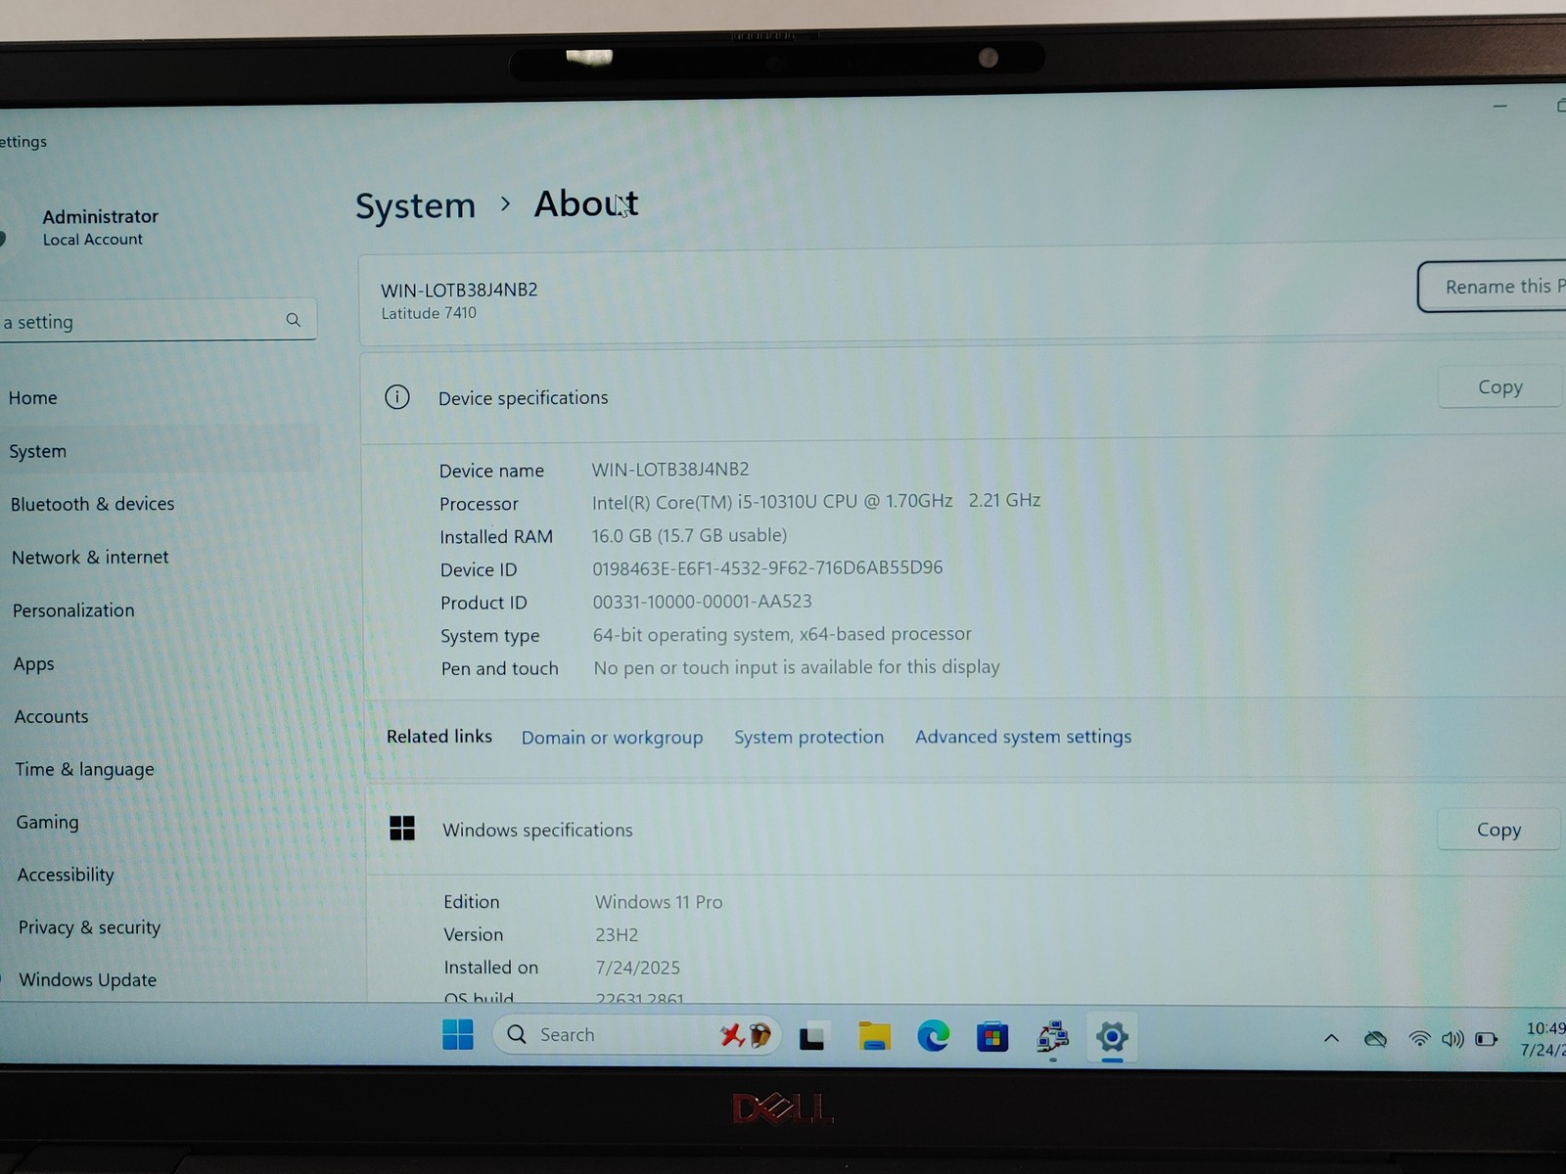Copy the Windows specifications

(1498, 830)
